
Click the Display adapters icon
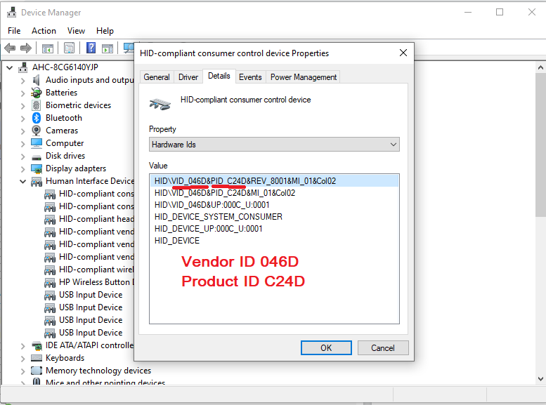(37, 168)
